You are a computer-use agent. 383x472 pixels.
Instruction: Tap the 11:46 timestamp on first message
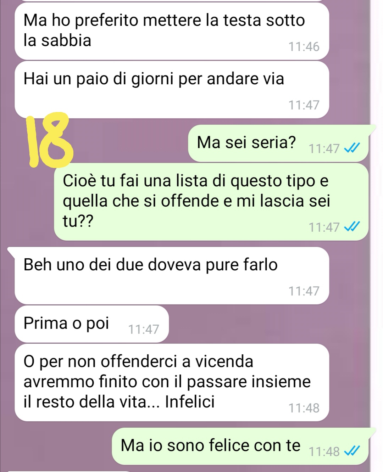[304, 47]
